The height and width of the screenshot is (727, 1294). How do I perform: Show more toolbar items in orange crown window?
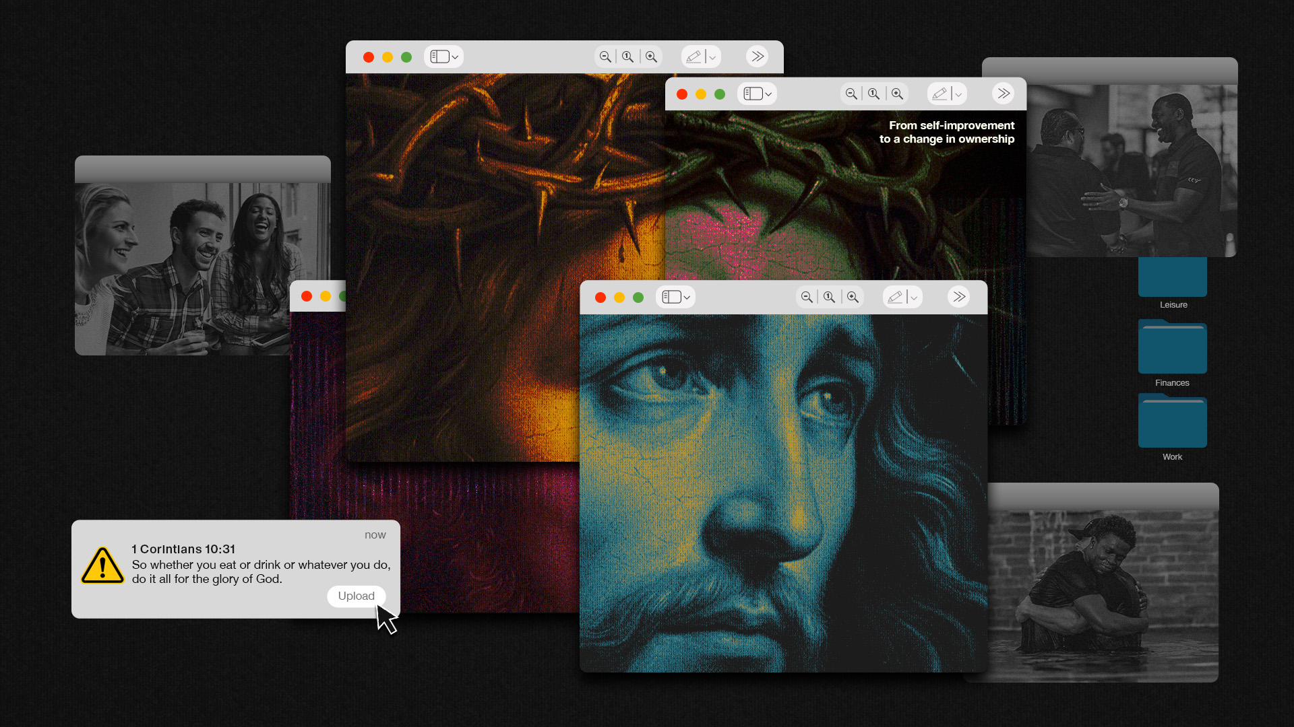(x=758, y=57)
